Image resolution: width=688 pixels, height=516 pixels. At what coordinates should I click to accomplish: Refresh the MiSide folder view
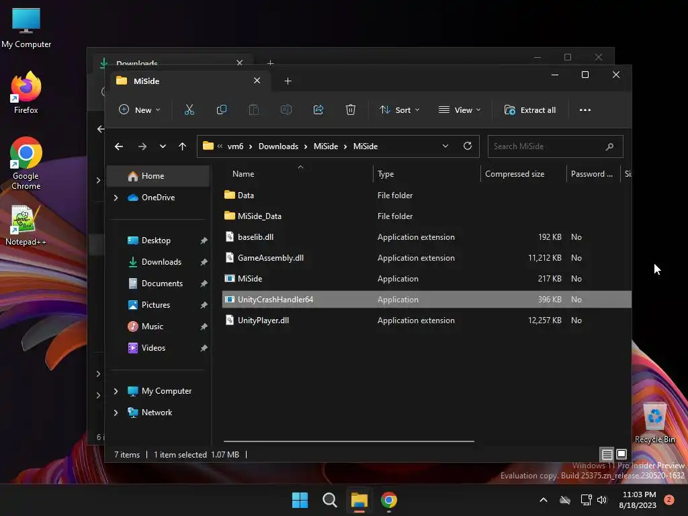tap(468, 146)
